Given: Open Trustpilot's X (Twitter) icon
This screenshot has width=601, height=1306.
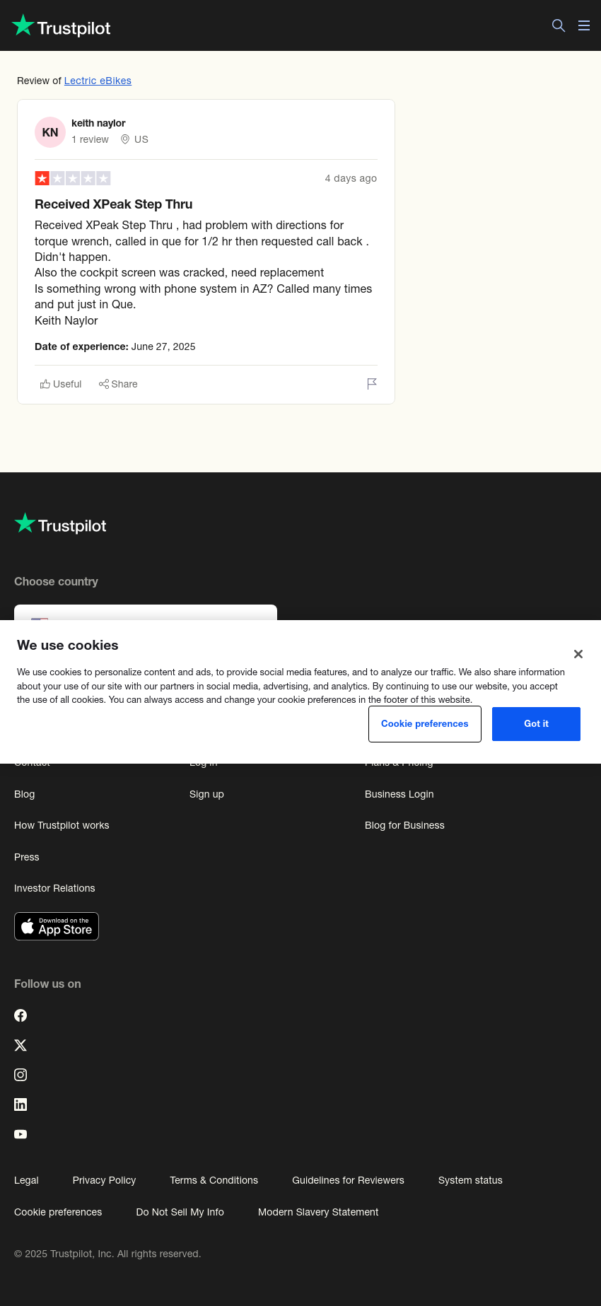Looking at the screenshot, I should 21,1045.
